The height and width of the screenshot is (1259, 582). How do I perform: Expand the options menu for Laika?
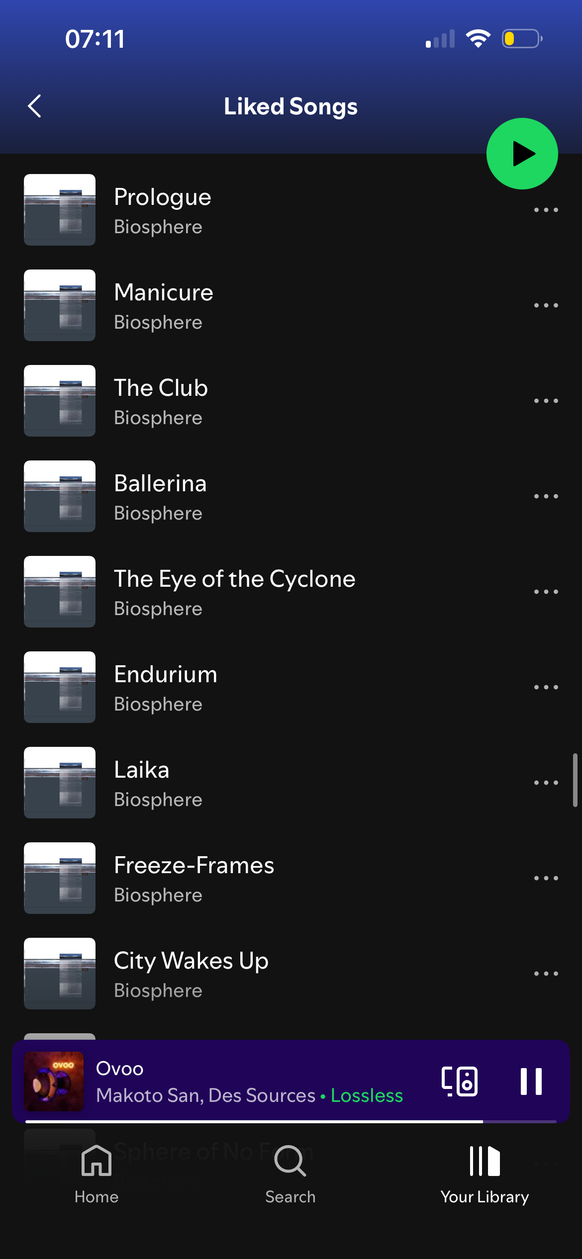click(x=546, y=783)
